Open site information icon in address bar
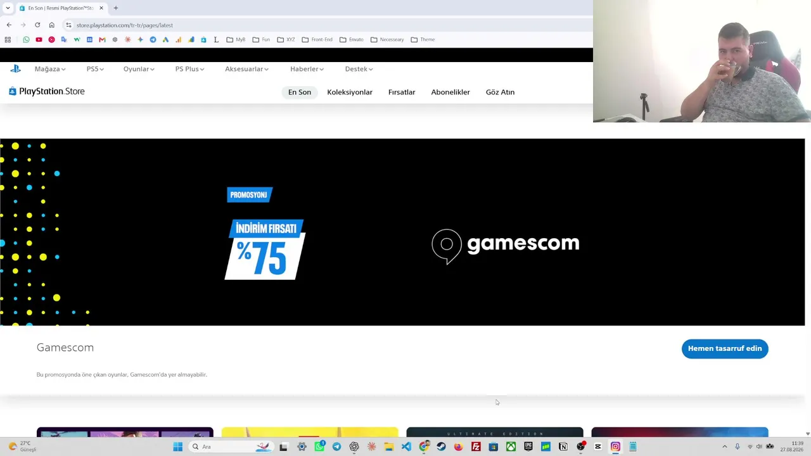The image size is (811, 456). point(68,25)
